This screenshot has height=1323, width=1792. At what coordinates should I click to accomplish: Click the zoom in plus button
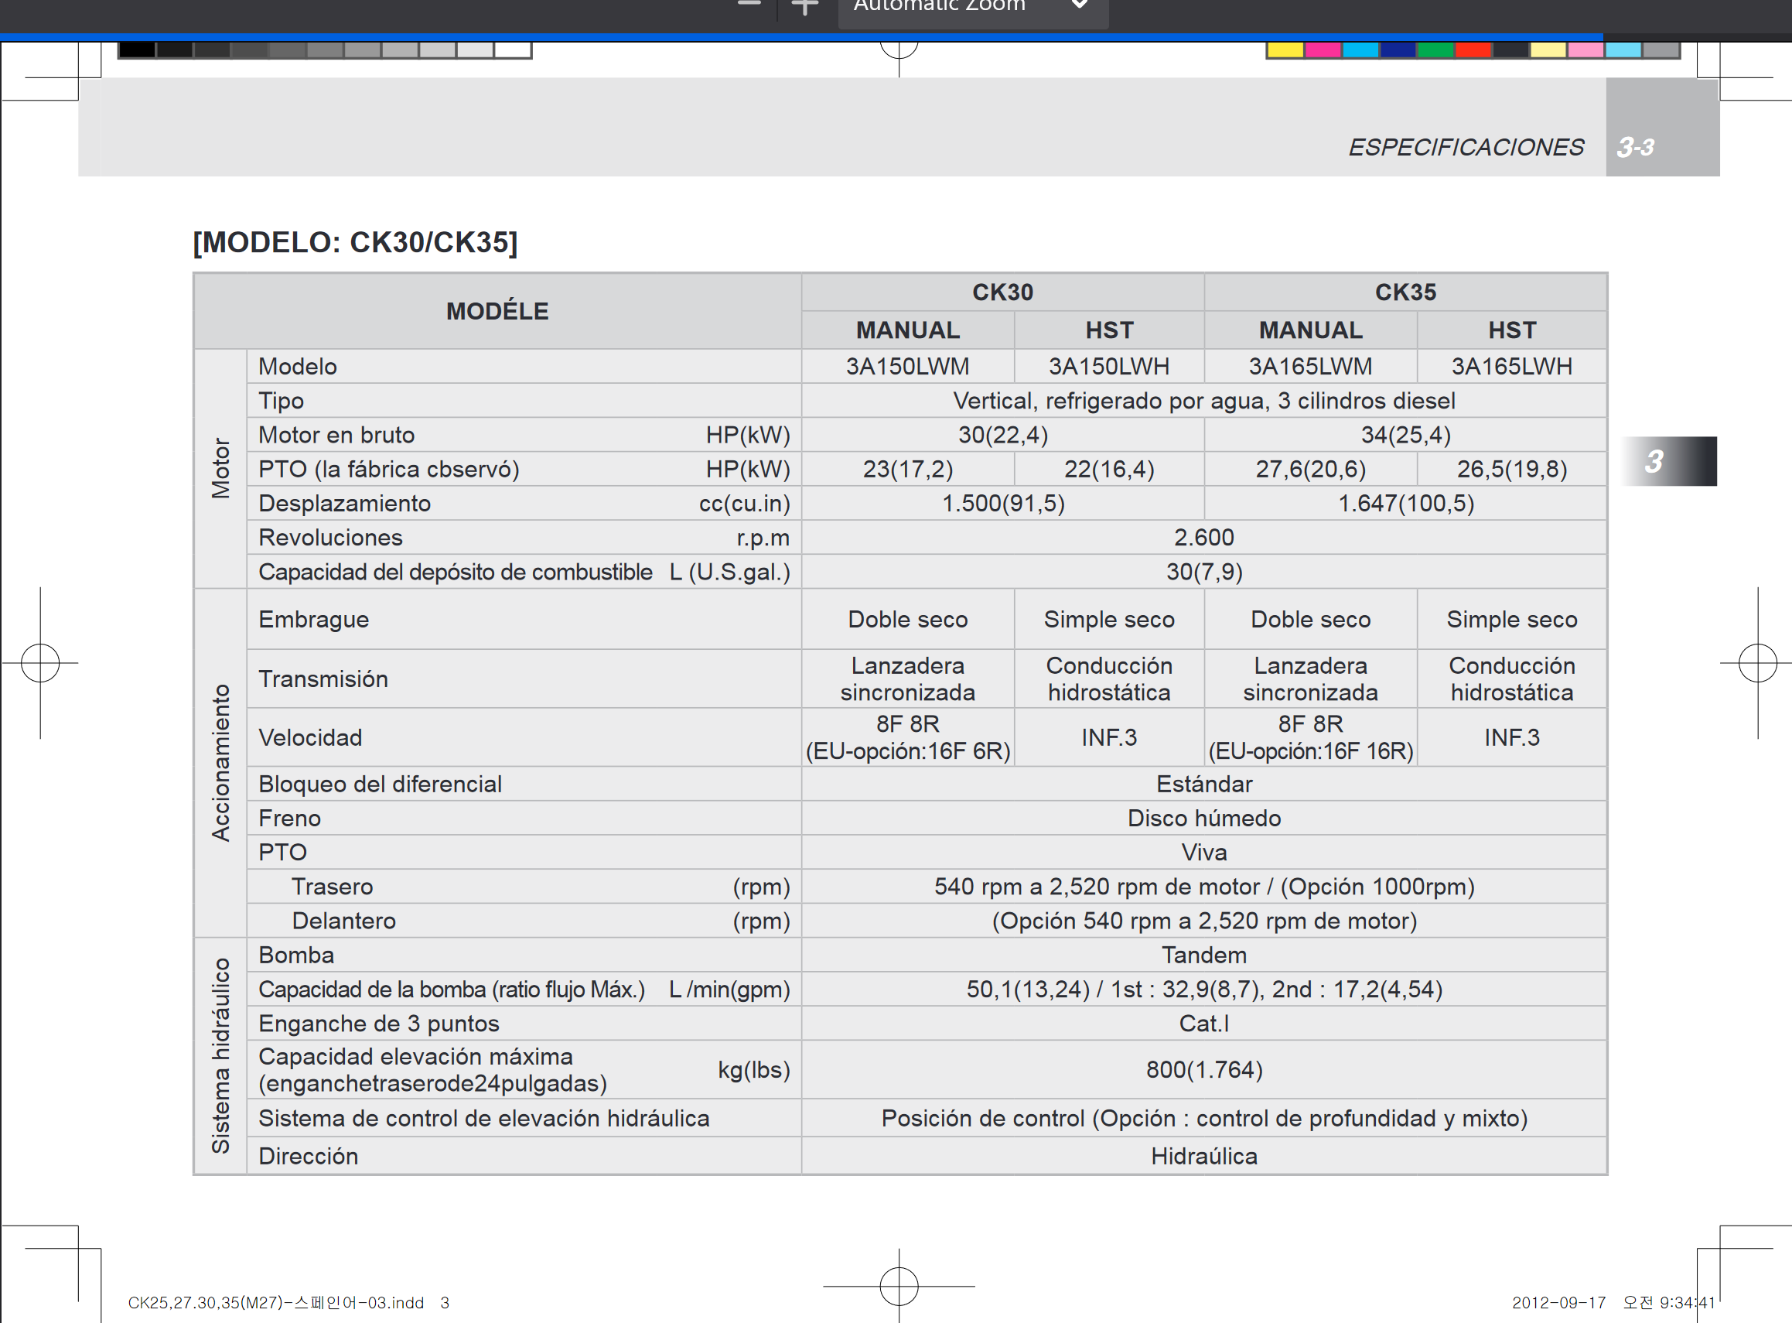804,6
